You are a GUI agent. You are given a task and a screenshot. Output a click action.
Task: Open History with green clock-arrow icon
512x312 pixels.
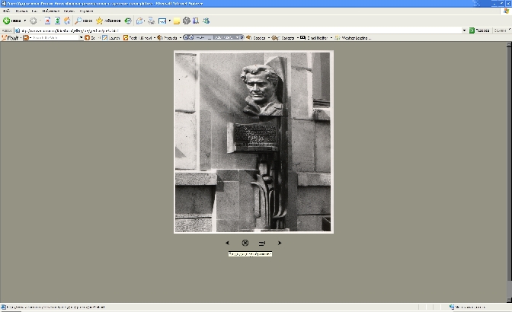tap(128, 21)
